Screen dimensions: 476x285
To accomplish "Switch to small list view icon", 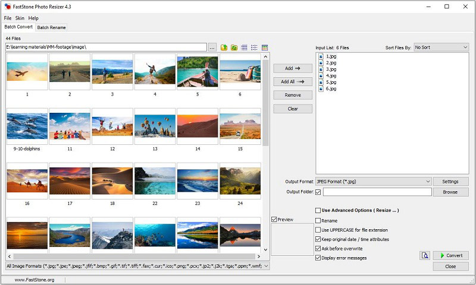I will [x=255, y=47].
